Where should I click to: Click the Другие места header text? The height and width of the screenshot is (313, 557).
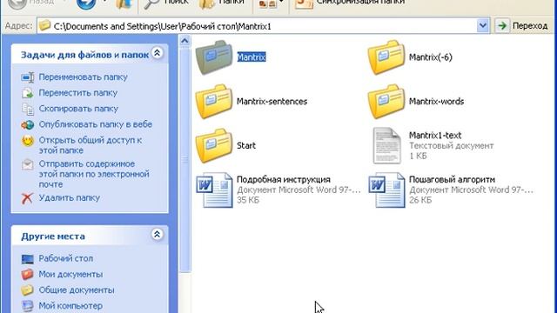pos(53,236)
